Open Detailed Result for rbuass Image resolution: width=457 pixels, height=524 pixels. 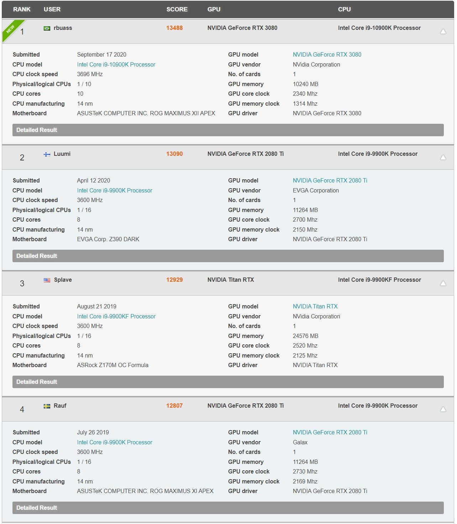[x=228, y=130]
